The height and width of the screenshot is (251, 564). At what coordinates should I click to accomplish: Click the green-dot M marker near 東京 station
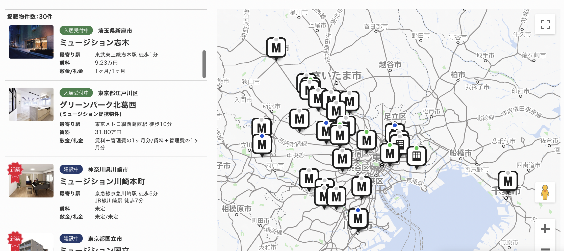(390, 153)
